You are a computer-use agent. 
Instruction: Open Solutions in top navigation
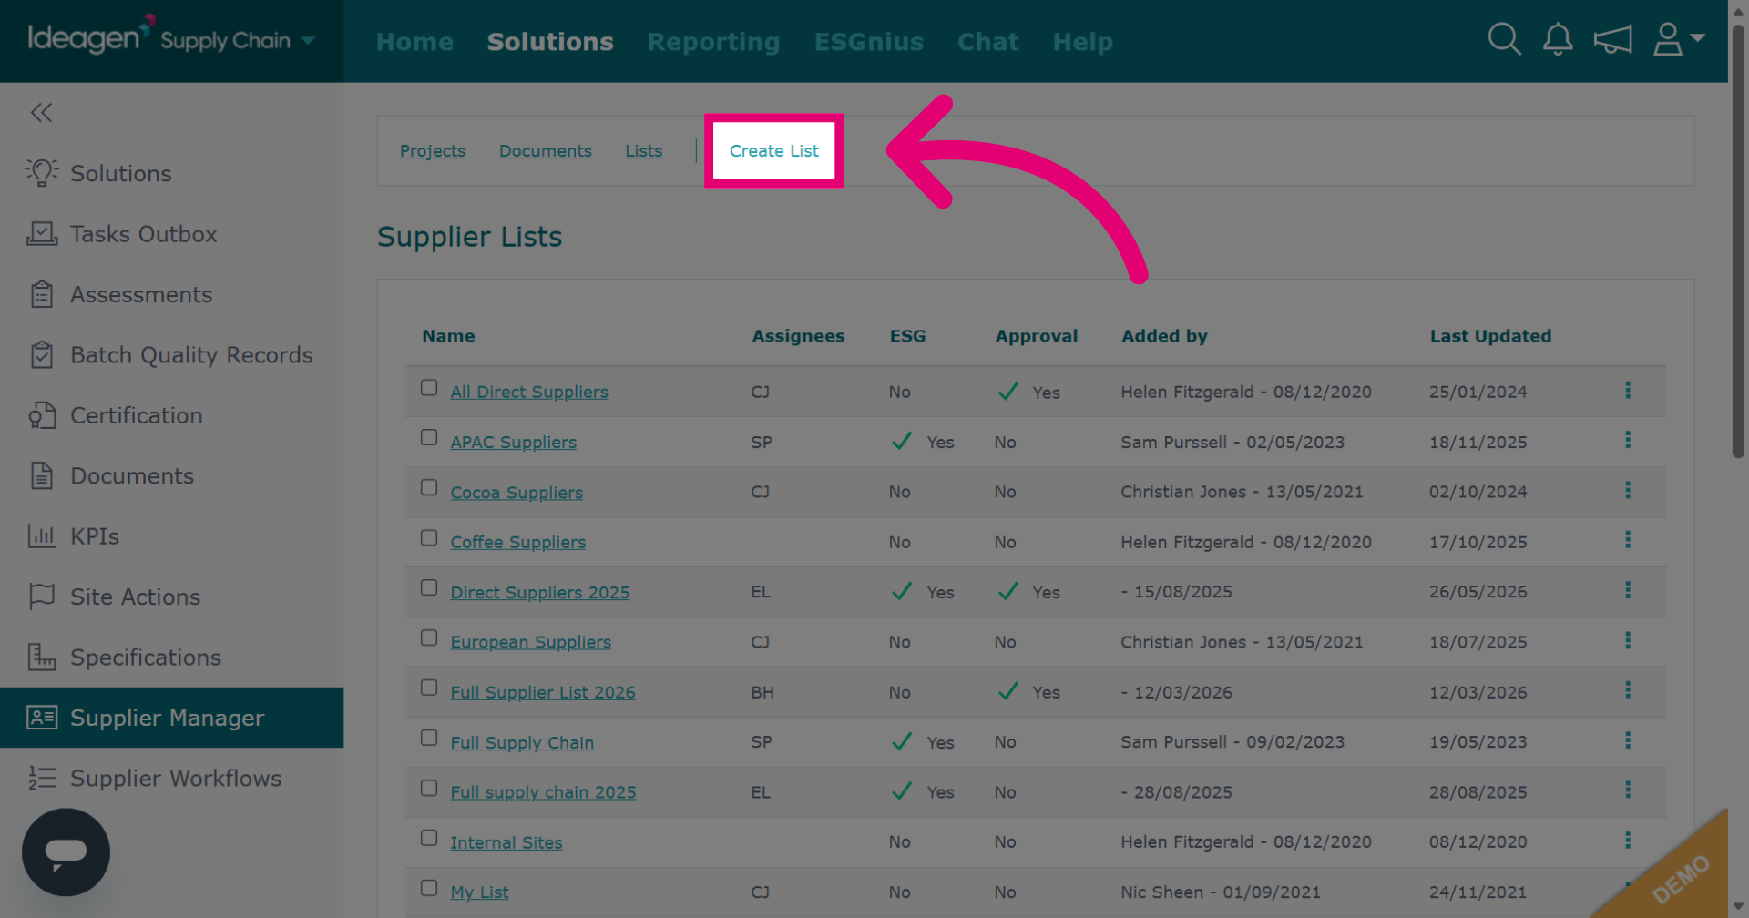[x=550, y=42]
